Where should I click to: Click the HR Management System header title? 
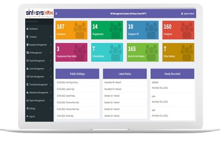(128, 14)
